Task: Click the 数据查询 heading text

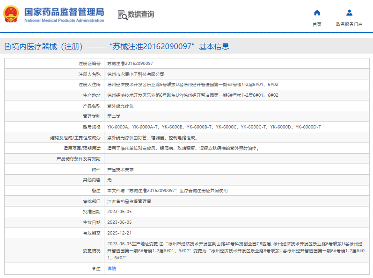Action: point(141,14)
